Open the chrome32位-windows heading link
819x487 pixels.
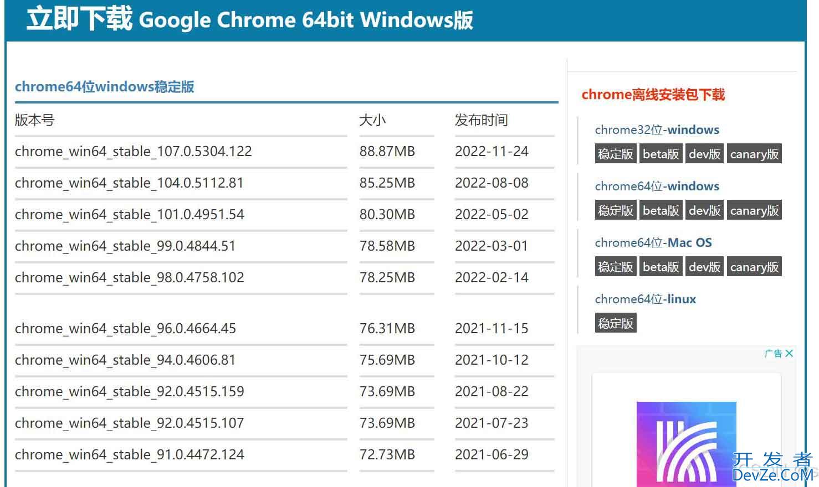[x=657, y=129]
